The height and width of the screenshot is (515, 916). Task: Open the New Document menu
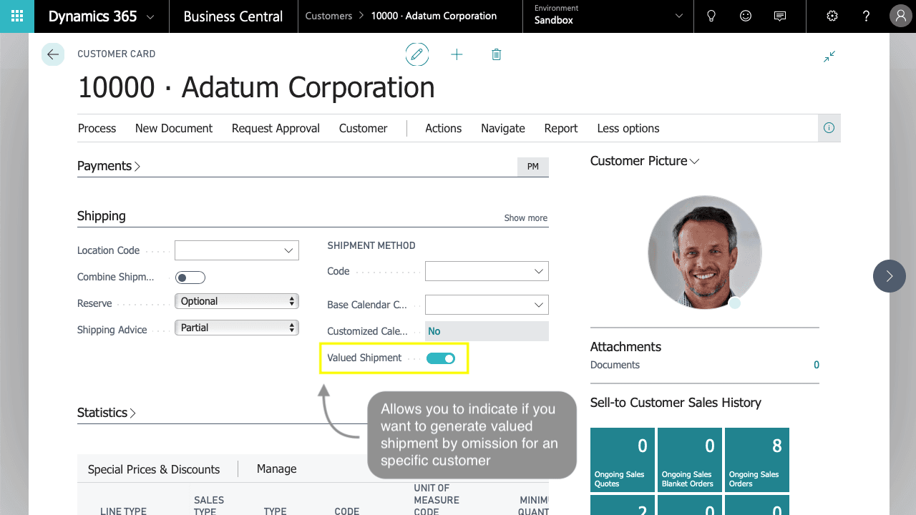point(174,129)
